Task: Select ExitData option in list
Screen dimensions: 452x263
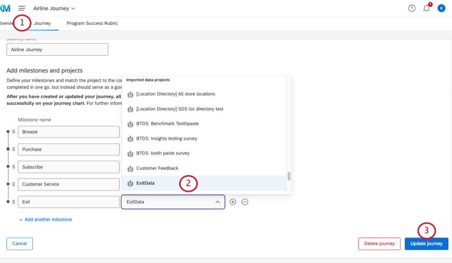Action: point(204,183)
